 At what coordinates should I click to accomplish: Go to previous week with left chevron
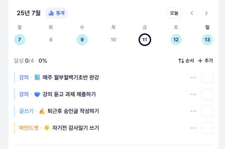(192, 13)
